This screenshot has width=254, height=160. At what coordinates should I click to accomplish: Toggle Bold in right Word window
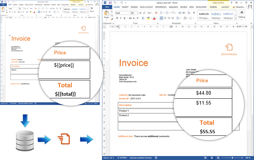(x=117, y=18)
